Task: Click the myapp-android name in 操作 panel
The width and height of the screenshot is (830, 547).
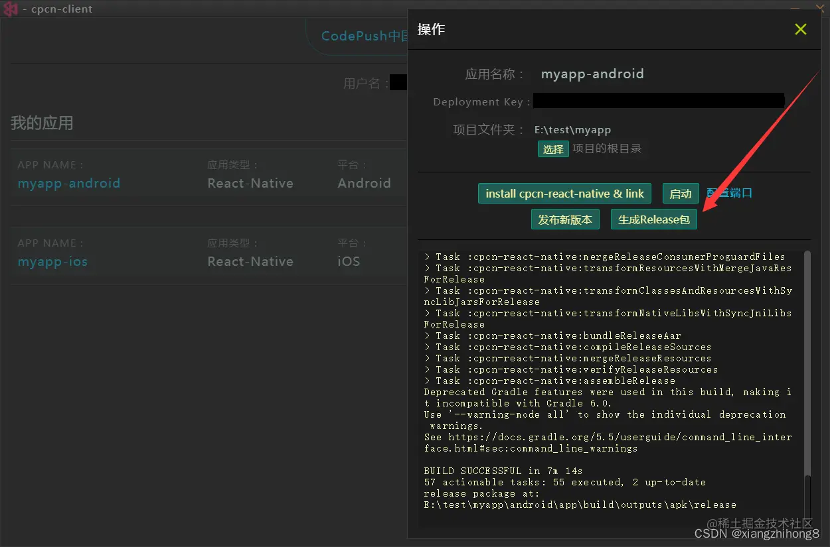Action: click(x=592, y=74)
